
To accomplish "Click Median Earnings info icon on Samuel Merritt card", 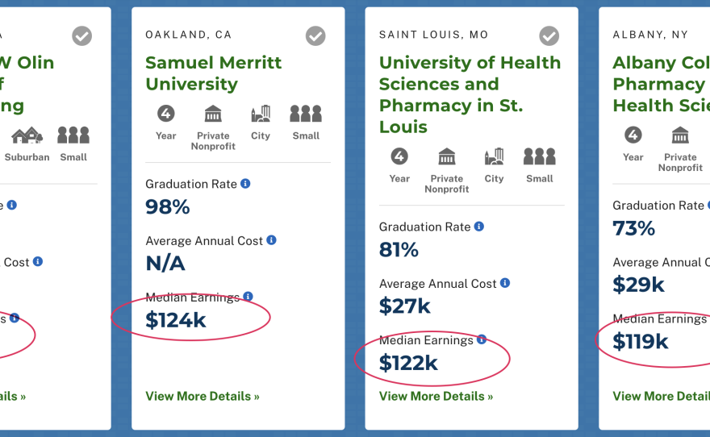I will [248, 297].
